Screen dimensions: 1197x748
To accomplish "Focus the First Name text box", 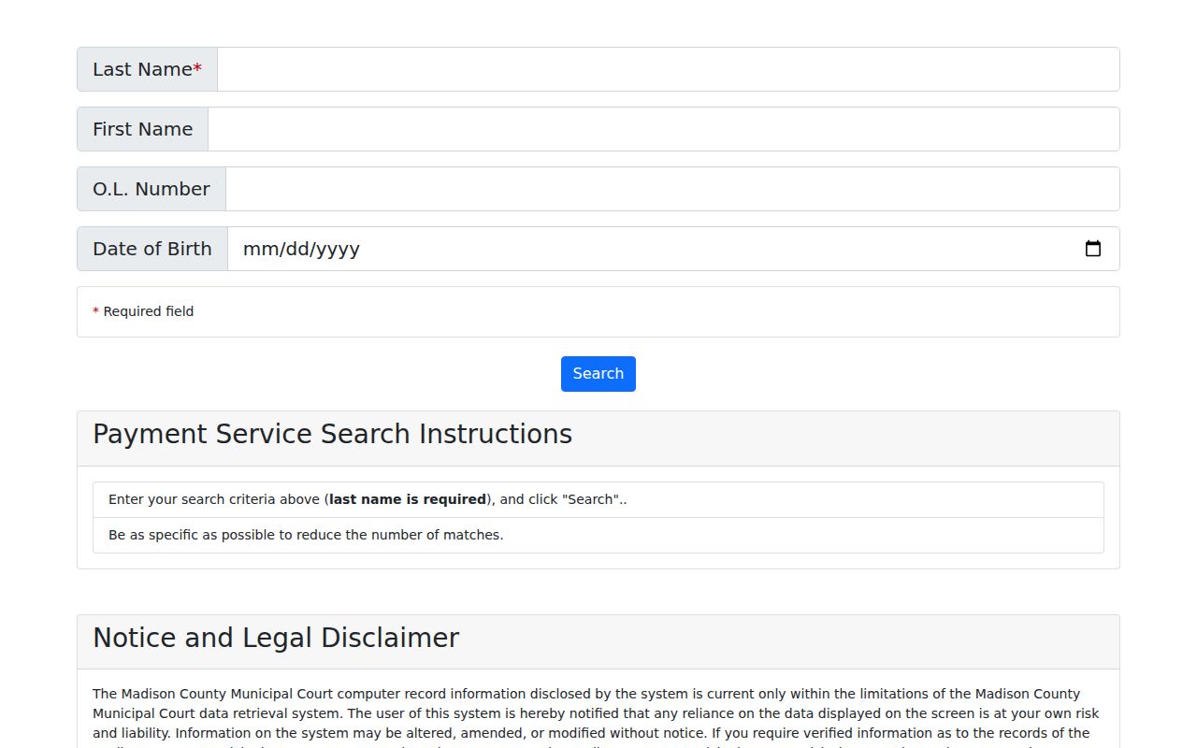I will tap(663, 129).
